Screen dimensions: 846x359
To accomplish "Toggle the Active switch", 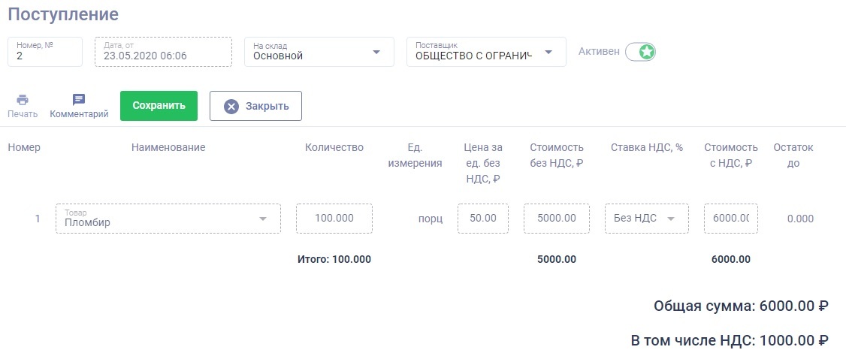I will tap(641, 52).
